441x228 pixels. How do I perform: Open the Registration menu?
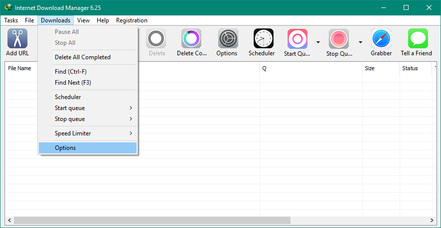[132, 20]
